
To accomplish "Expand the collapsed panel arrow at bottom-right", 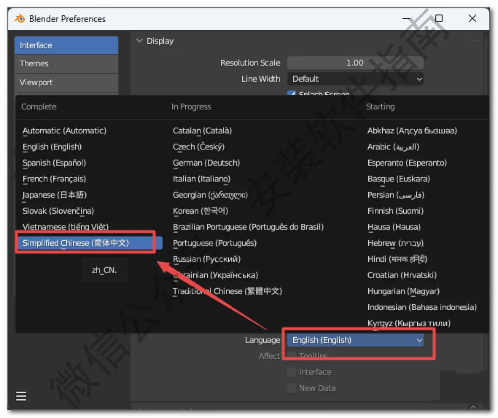I will (473, 407).
